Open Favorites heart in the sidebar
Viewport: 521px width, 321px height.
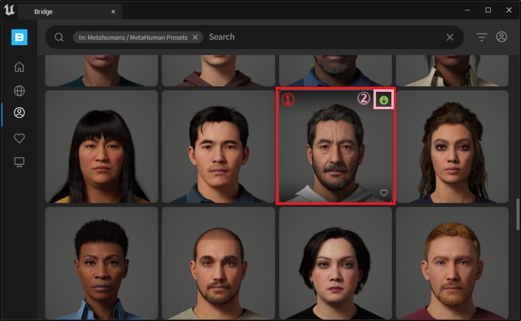pos(19,138)
